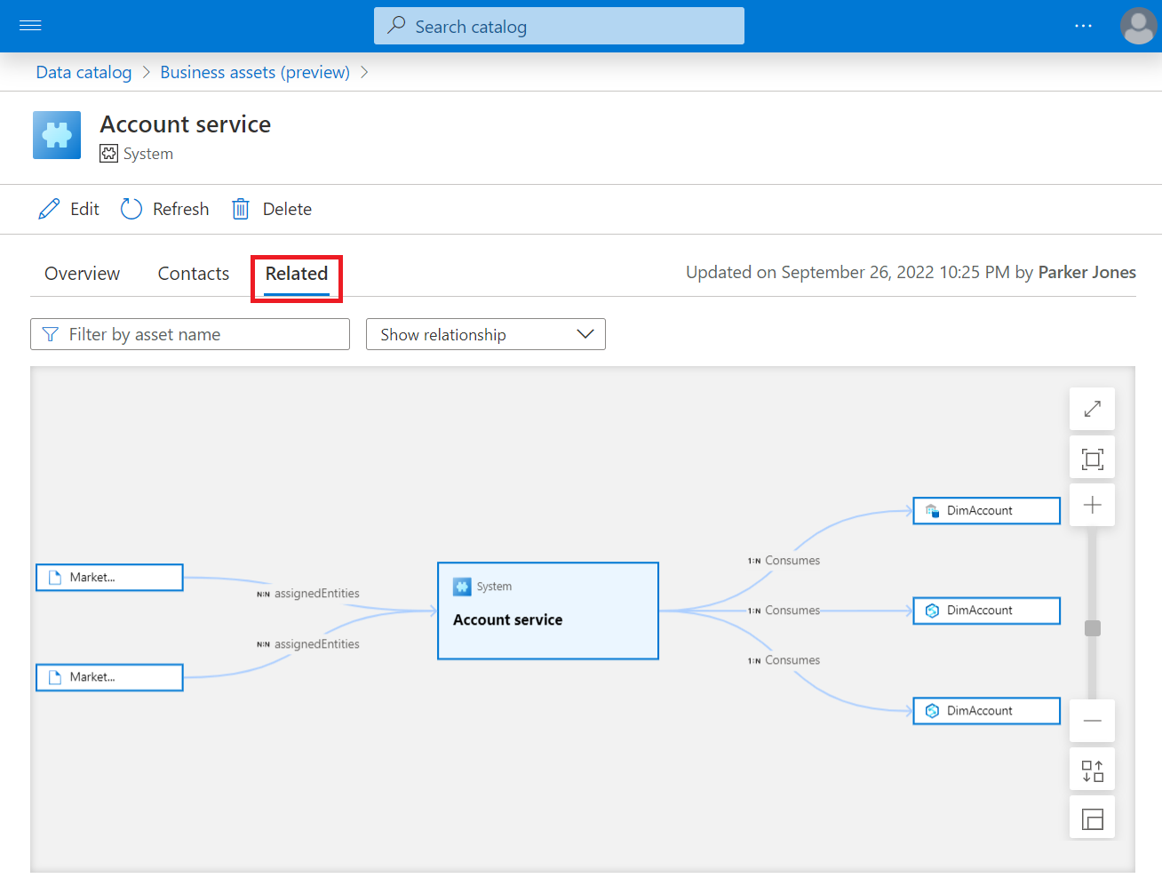Navigate to Business assets (preview) breadcrumb
This screenshot has width=1162, height=886.
[255, 72]
